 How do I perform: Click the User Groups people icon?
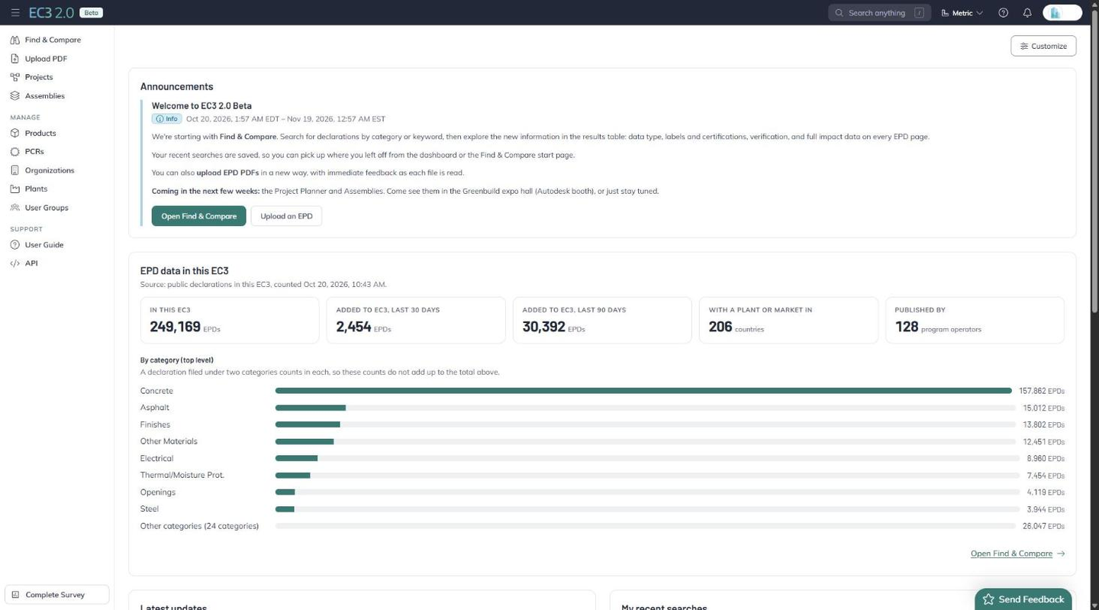15,208
